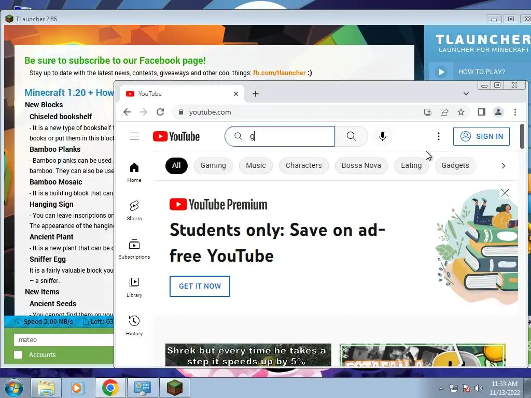
Task: Go to Home in YouTube sidebar
Action: [x=134, y=172]
